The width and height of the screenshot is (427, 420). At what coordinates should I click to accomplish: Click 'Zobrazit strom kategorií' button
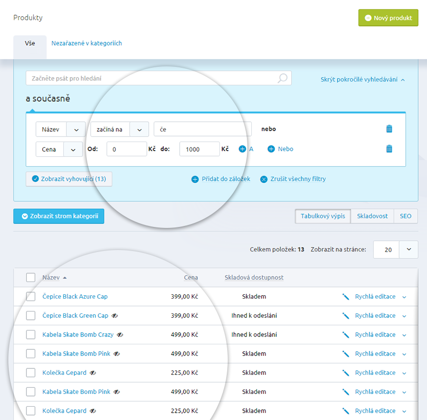pos(59,216)
